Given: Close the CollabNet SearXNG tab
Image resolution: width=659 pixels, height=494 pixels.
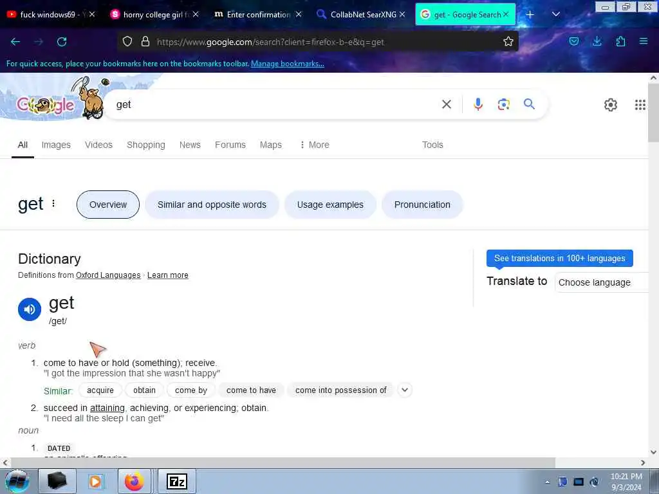Looking at the screenshot, I should [402, 14].
